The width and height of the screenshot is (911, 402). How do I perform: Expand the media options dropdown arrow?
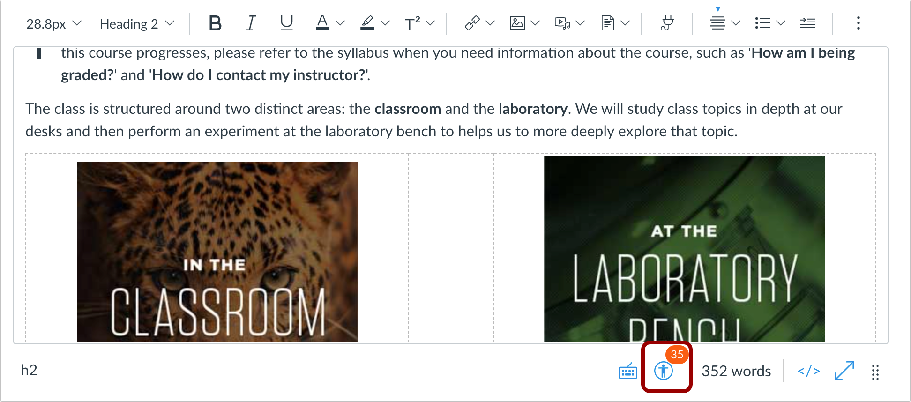point(581,23)
